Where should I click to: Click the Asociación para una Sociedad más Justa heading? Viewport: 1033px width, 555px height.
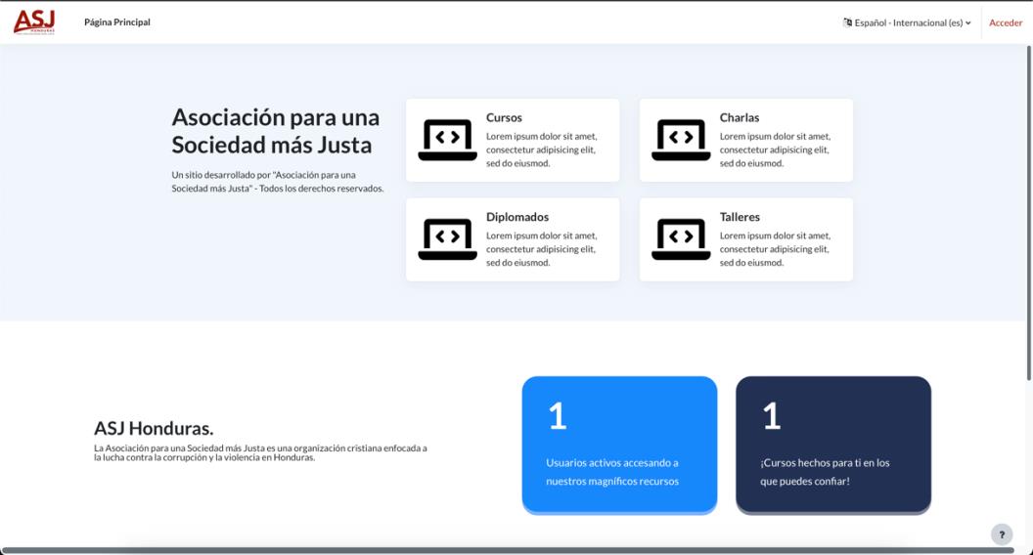click(x=276, y=131)
